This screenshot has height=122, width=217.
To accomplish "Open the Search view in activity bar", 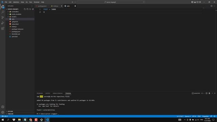I will (3, 12).
